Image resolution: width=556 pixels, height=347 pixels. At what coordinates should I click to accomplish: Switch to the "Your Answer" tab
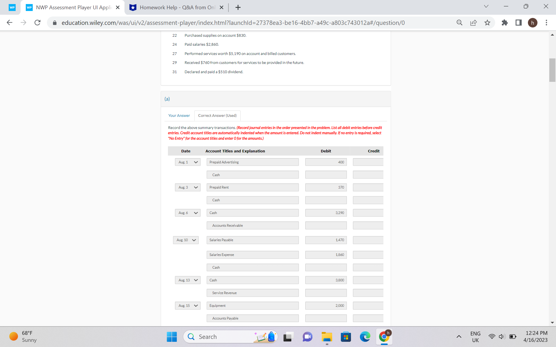(x=179, y=115)
